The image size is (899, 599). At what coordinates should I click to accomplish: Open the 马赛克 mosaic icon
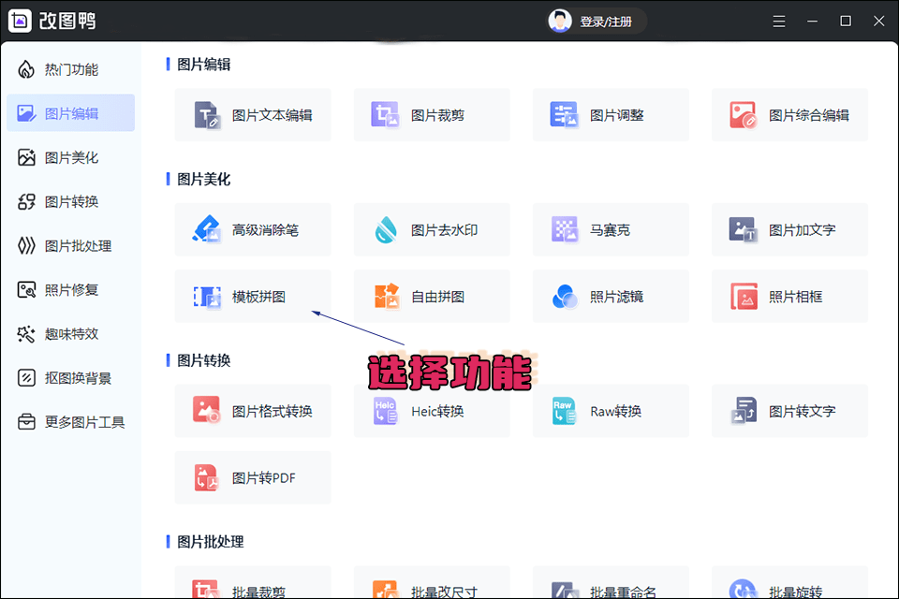564,229
